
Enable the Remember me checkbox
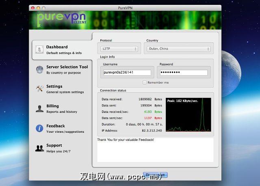pos(145,82)
